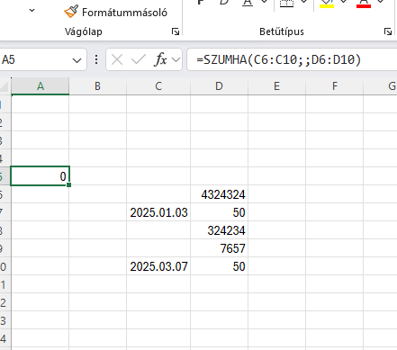Image resolution: width=397 pixels, height=350 pixels.
Task: Click the select-all corner triangle of the sheet
Action: [5, 86]
